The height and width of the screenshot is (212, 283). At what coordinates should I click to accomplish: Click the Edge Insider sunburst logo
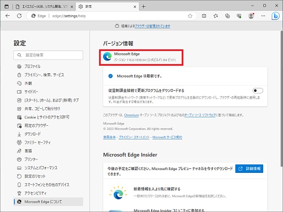tap(118, 193)
